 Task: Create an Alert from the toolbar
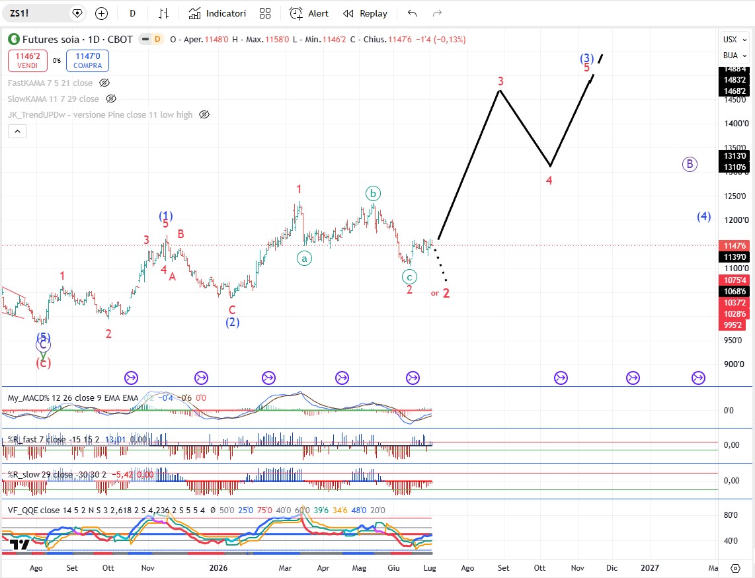click(x=309, y=13)
